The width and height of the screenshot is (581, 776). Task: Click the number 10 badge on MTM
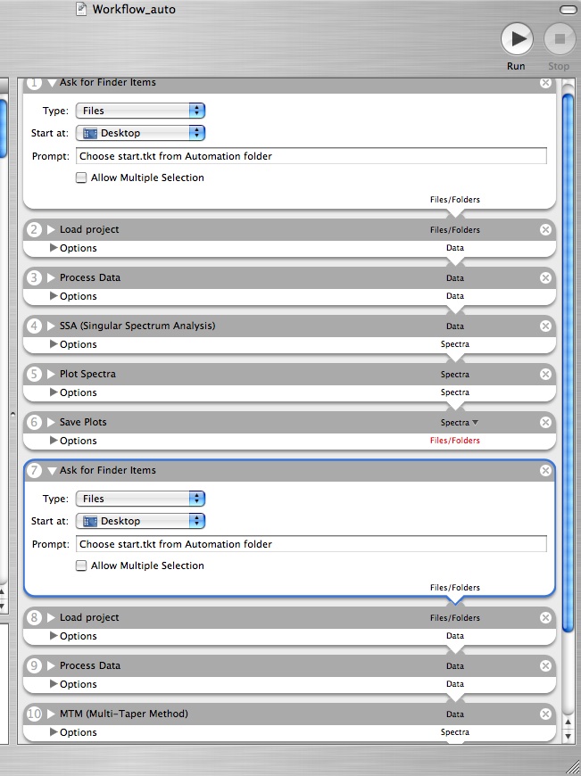pos(34,714)
